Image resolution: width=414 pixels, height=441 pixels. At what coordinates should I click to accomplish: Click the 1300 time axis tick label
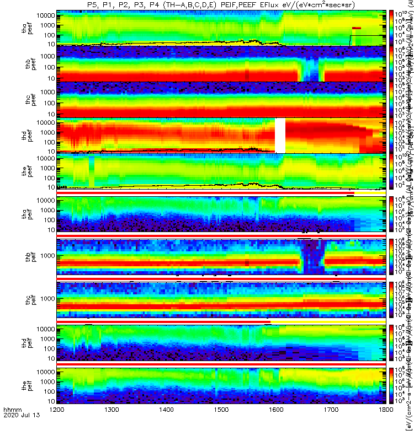pyautogui.click(x=112, y=409)
